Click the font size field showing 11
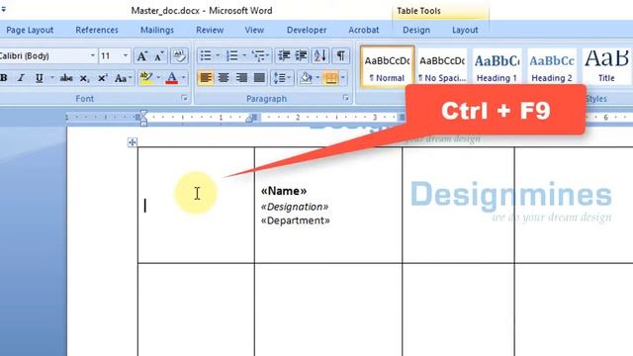This screenshot has width=633, height=356. (x=110, y=55)
